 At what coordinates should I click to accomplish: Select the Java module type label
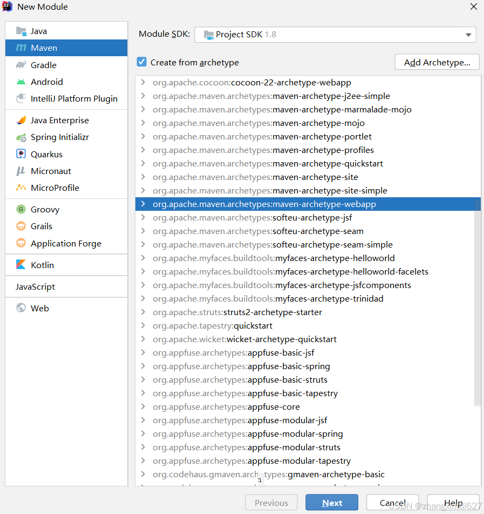(x=39, y=31)
